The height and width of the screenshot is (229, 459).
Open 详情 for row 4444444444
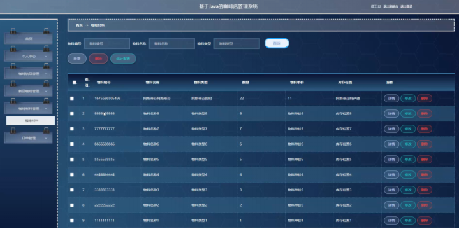[x=391, y=175]
